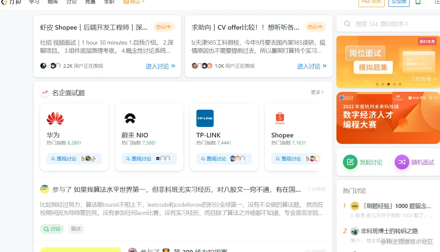Click the 2 分钟前 timestamp

tap(317, 189)
